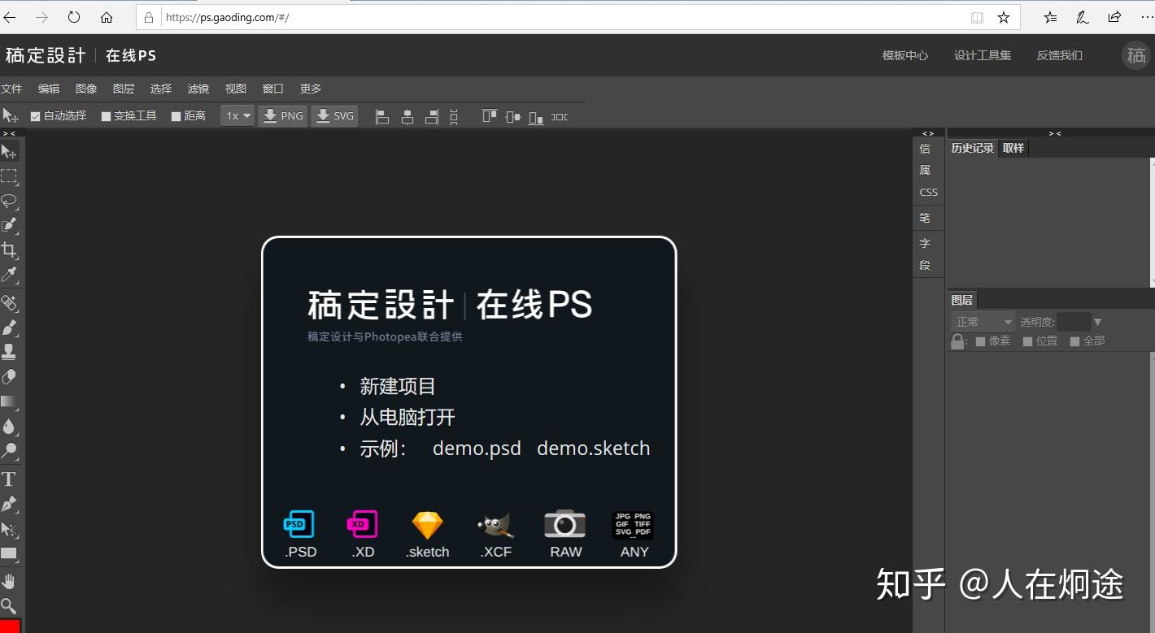Toggle the 自动选择 checkbox
Viewport: 1155px width, 633px height.
point(35,116)
